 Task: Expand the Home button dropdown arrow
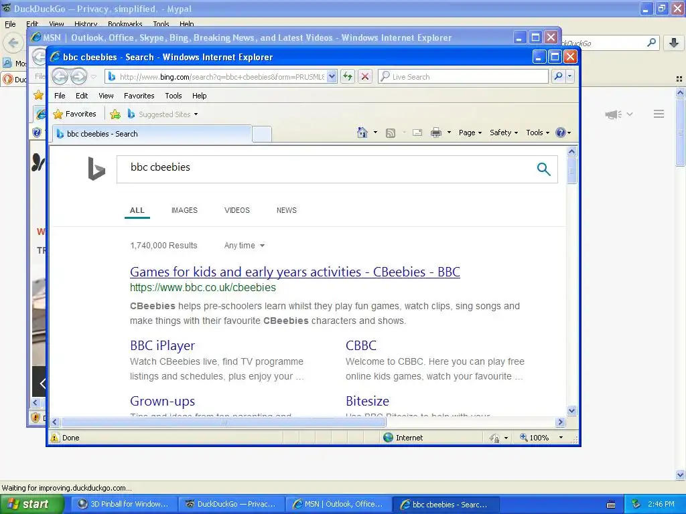point(375,133)
